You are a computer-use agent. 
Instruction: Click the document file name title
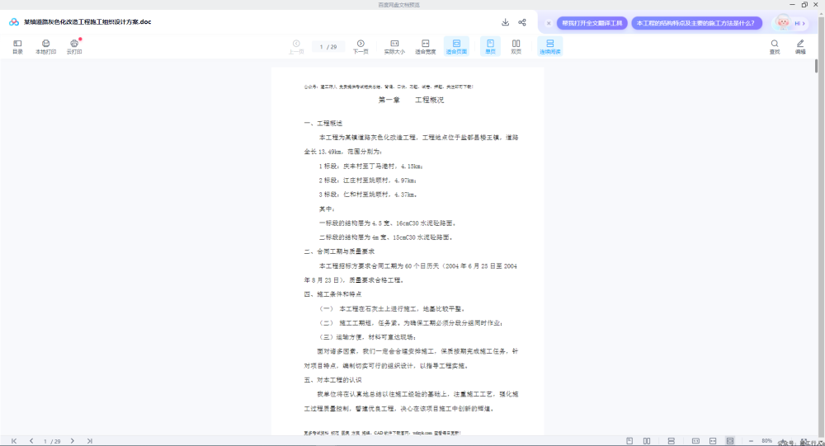pos(87,22)
